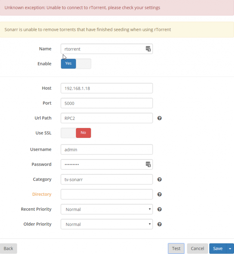This screenshot has height=254, width=234.
Task: Open the help icon next to Directory
Action: tap(159, 194)
